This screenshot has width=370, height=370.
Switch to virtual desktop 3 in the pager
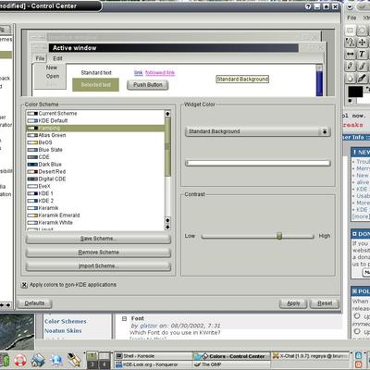(92, 364)
